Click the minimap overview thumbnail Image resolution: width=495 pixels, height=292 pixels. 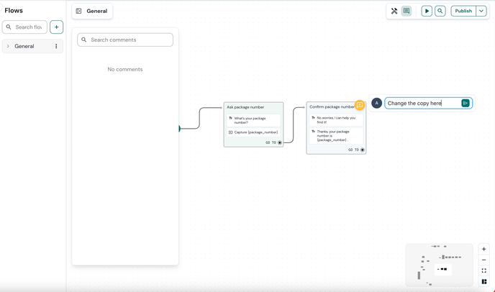pyautogui.click(x=439, y=265)
